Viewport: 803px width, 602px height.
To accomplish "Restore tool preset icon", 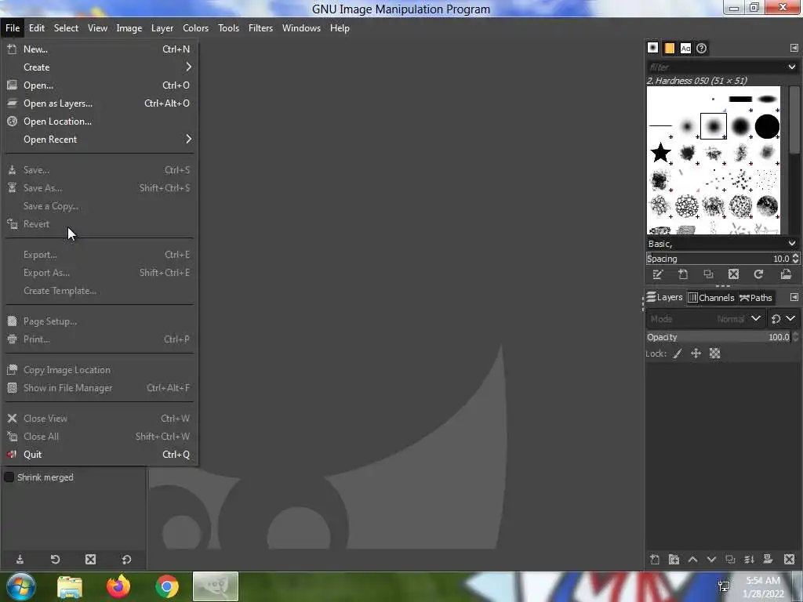I will [55, 560].
